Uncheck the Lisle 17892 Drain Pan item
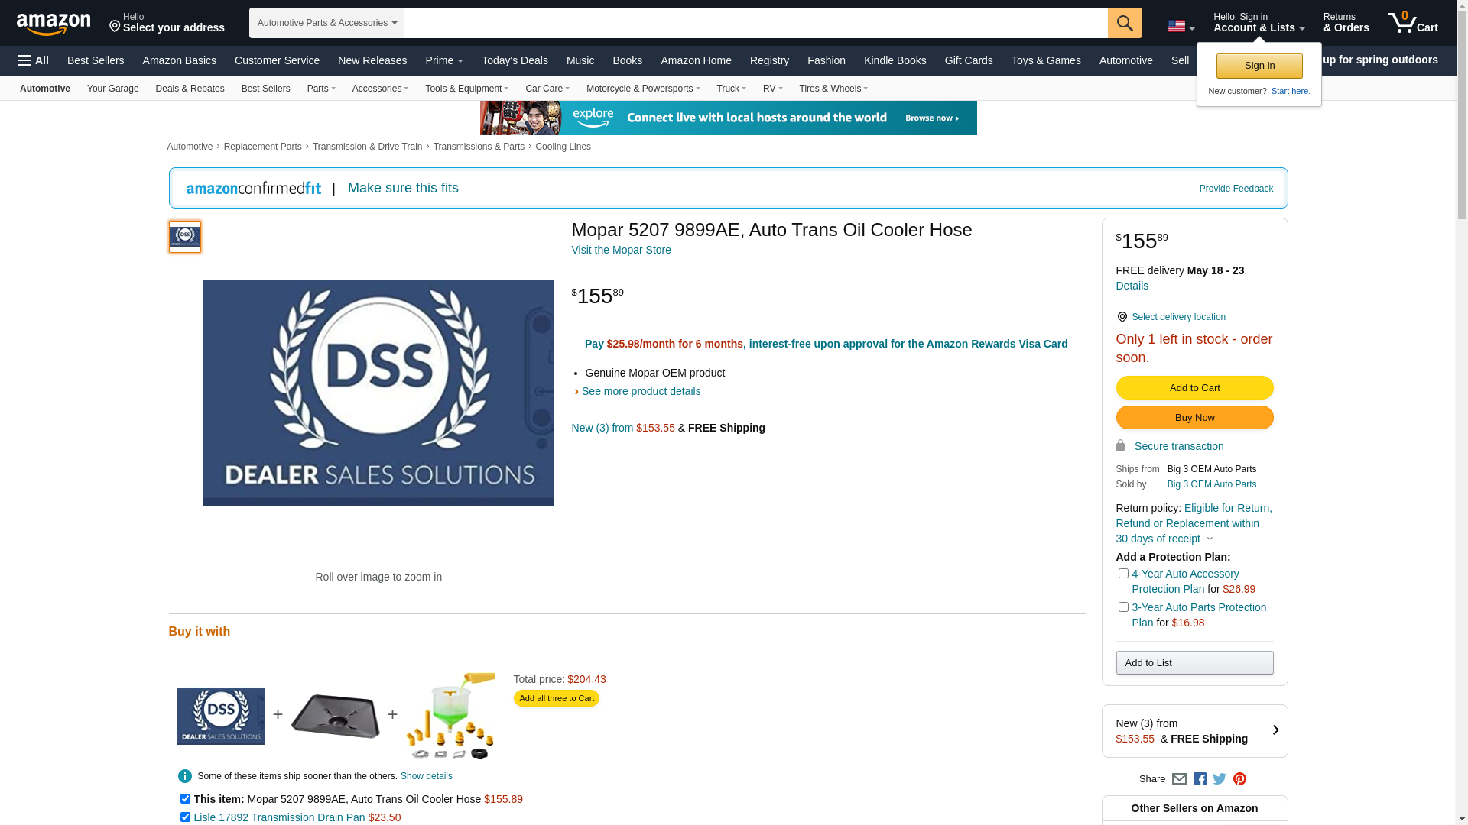The width and height of the screenshot is (1468, 825). point(185,817)
